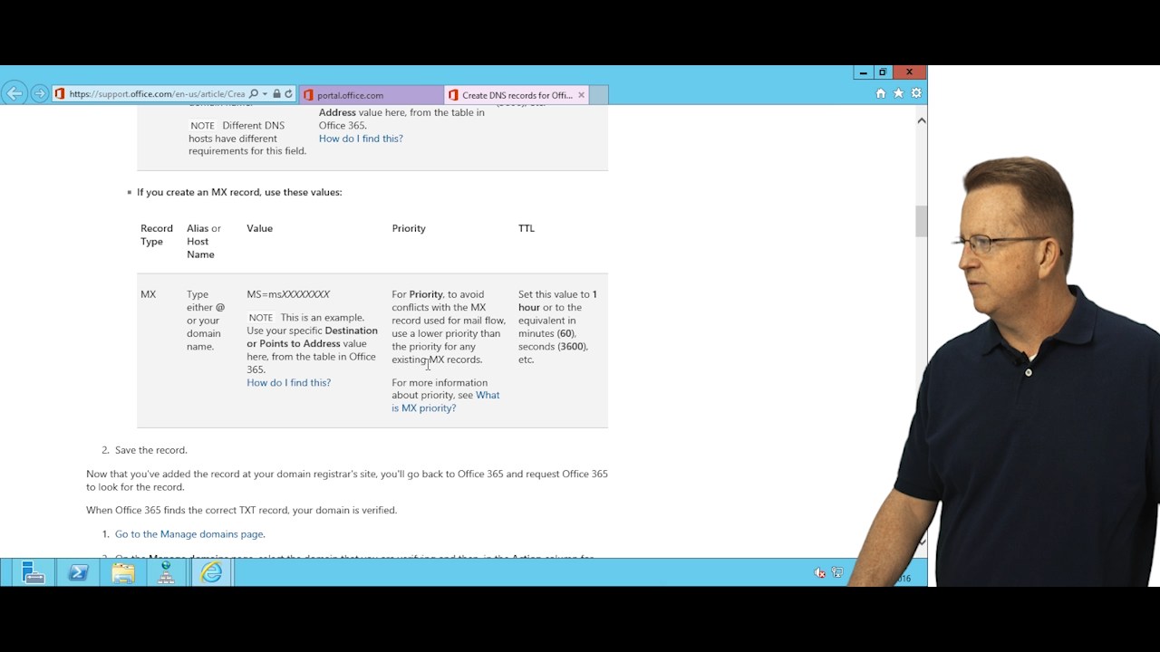
Task: Click the first 'How do I find this?' link
Action: point(361,139)
